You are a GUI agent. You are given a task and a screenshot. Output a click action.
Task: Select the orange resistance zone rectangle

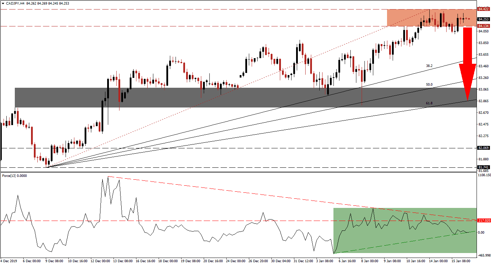[x=430, y=18]
